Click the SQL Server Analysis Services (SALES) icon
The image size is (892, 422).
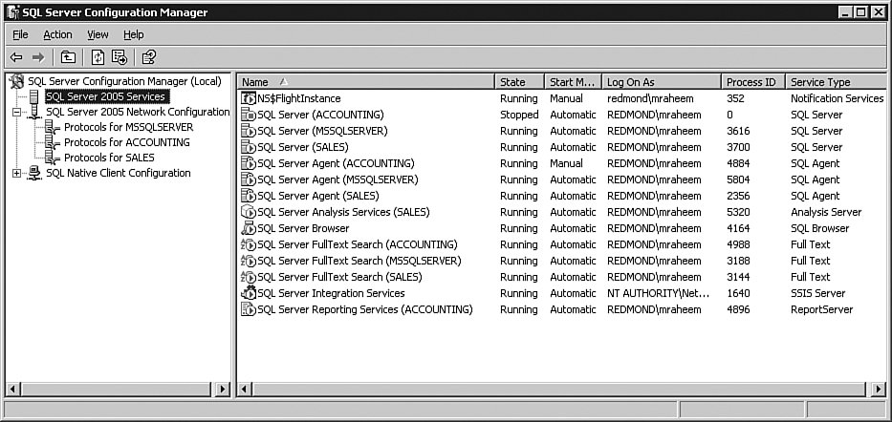(x=249, y=212)
